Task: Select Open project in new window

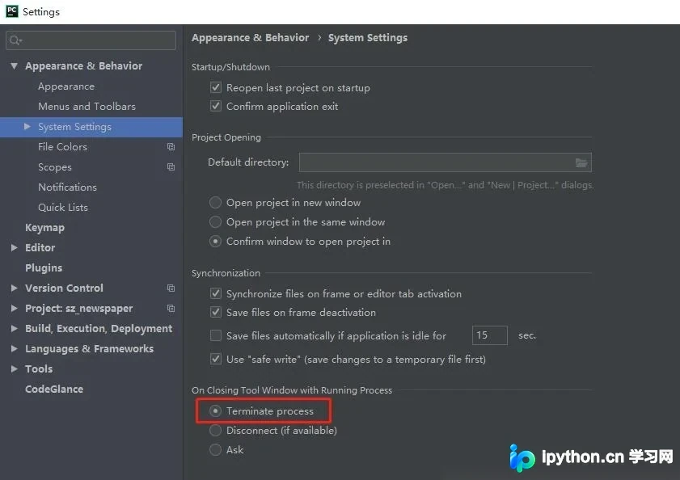Action: pos(216,203)
